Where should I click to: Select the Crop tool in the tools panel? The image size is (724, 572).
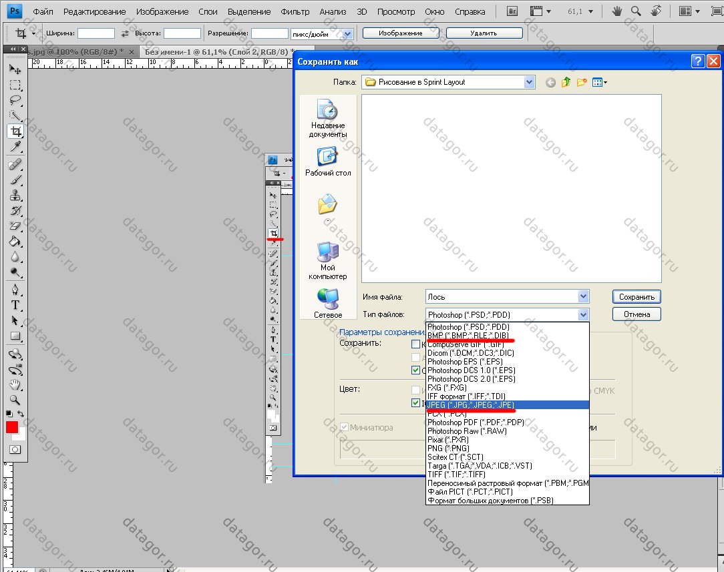point(16,131)
